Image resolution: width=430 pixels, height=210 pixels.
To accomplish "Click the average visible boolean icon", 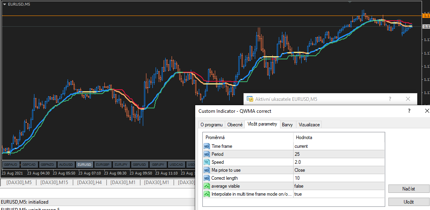I will [207, 186].
